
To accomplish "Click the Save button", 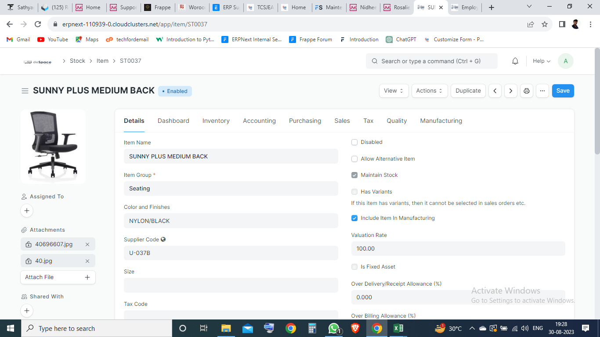I will [563, 91].
